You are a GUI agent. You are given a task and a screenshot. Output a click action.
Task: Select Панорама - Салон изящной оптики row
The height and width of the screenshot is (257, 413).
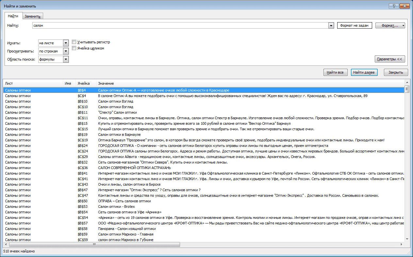pyautogui.click(x=204, y=229)
